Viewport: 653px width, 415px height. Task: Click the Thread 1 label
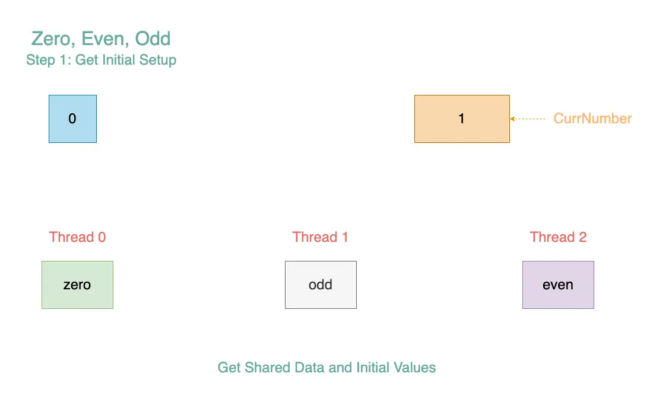pos(320,237)
